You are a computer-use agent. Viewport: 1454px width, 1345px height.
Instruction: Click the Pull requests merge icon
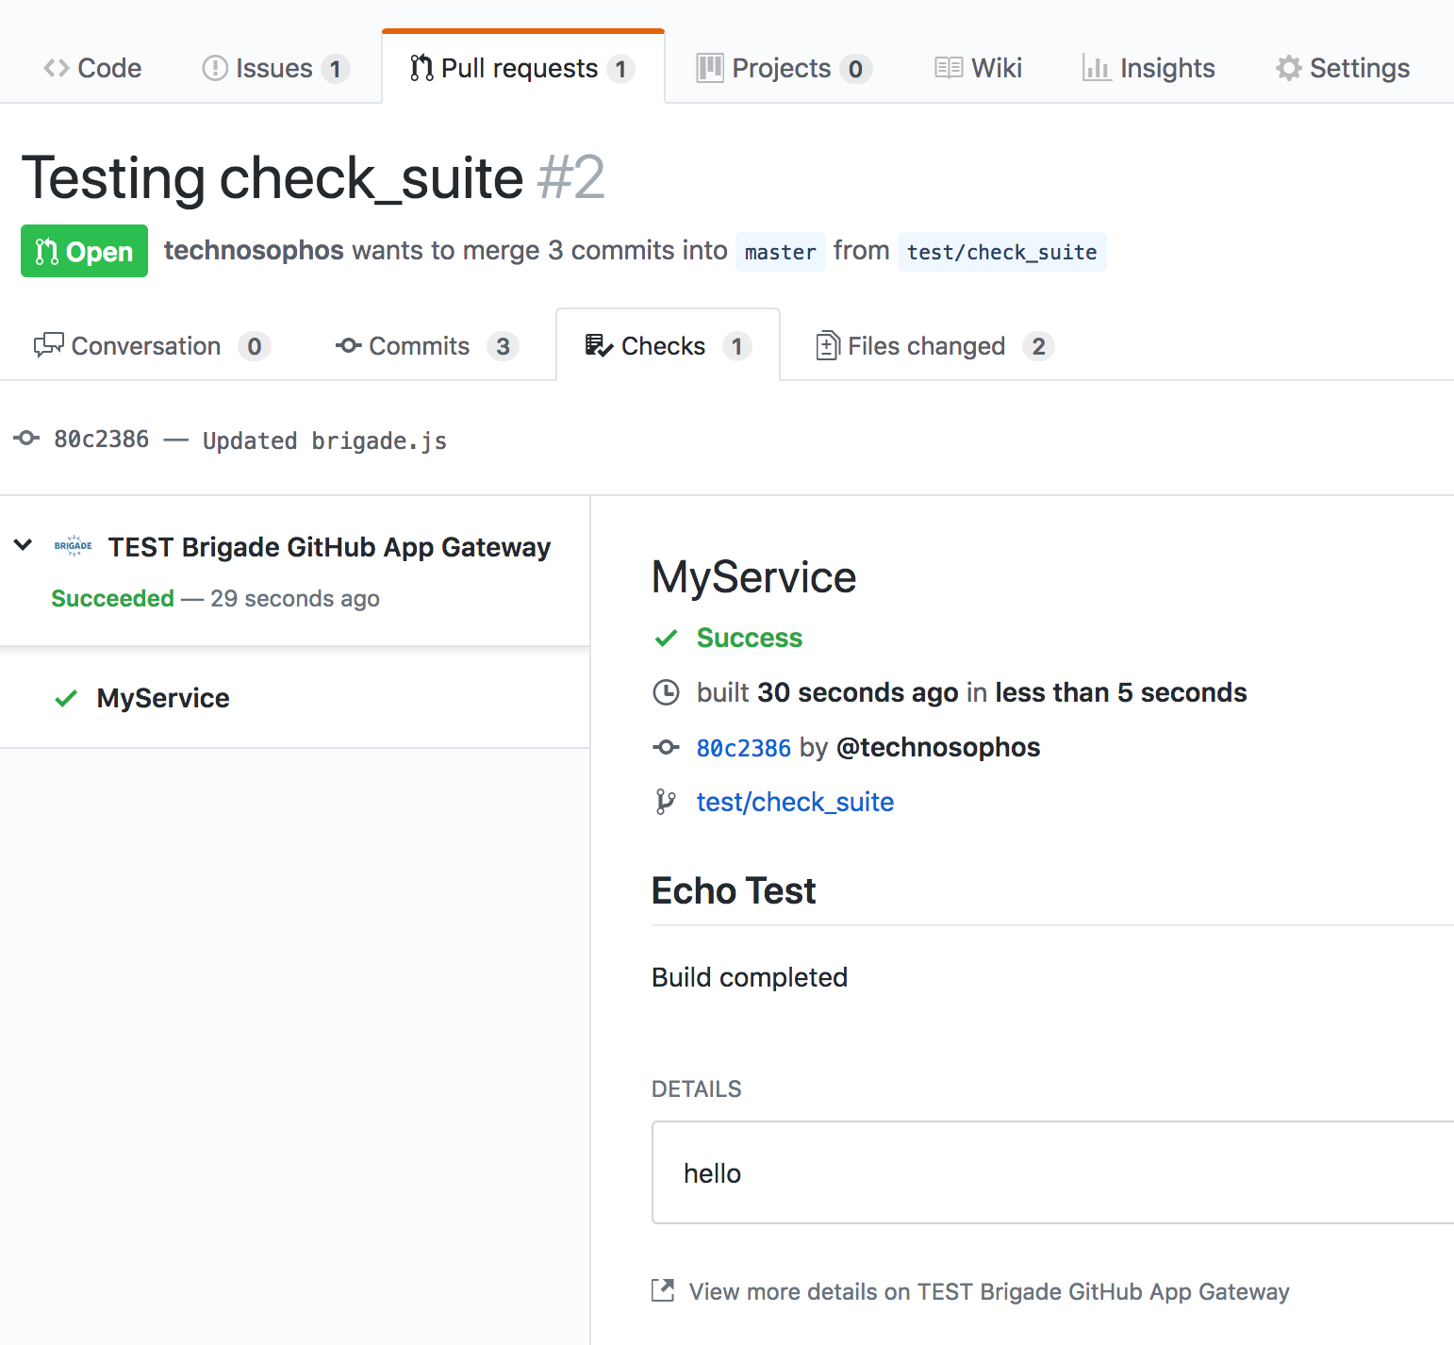click(x=421, y=68)
